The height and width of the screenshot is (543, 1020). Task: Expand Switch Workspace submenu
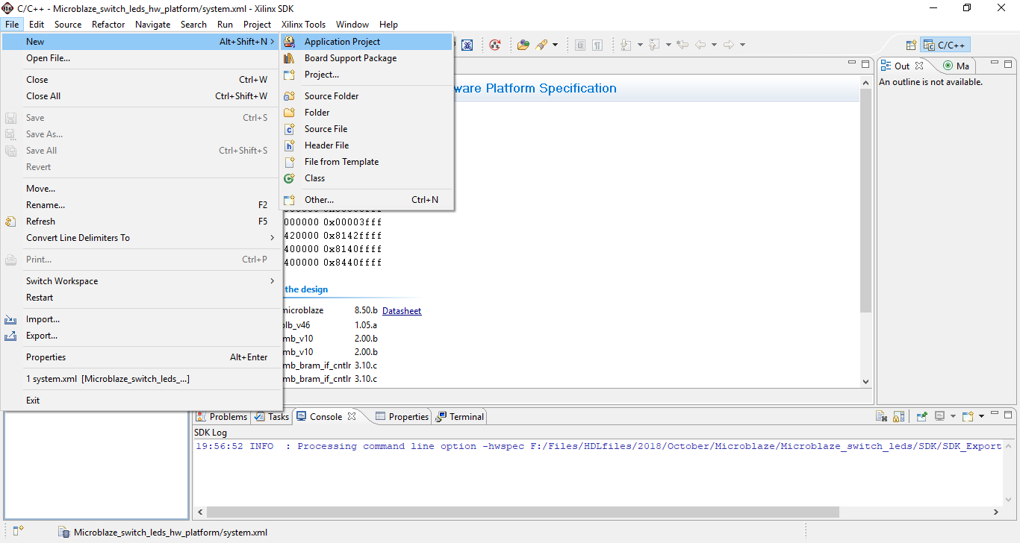point(141,281)
